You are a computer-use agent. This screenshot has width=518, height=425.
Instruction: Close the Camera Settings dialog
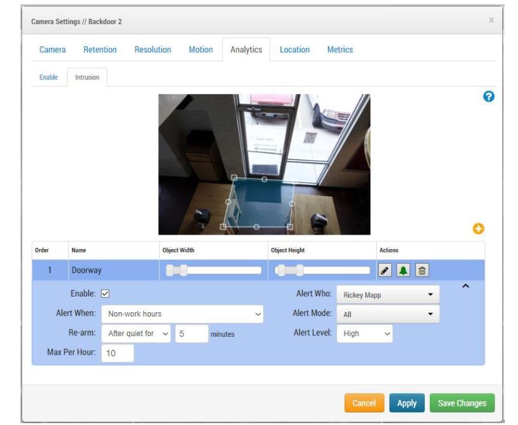[491, 20]
